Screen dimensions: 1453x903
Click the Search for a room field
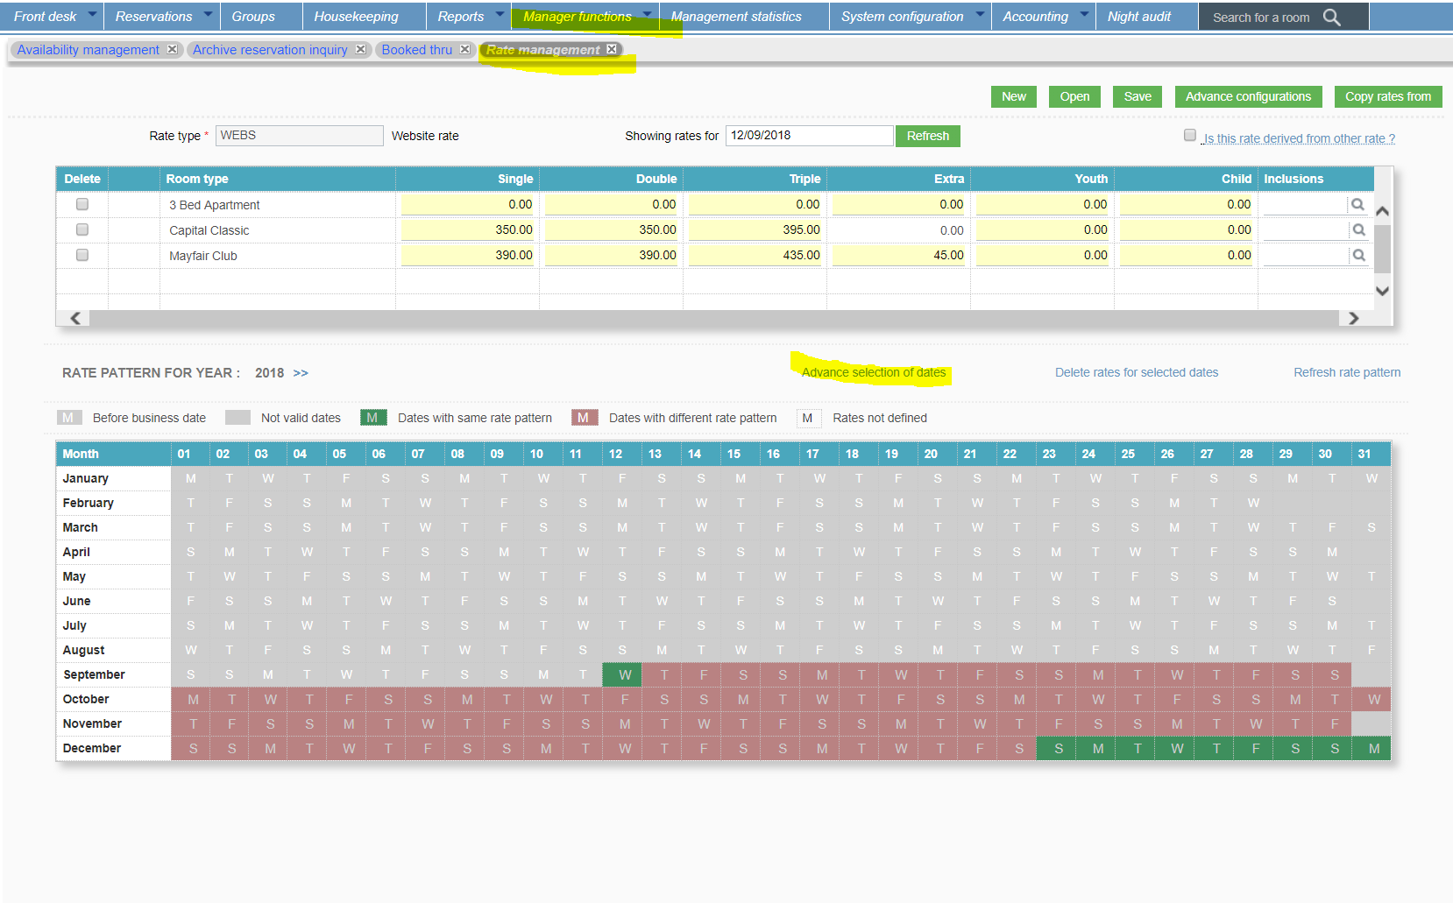(x=1261, y=18)
